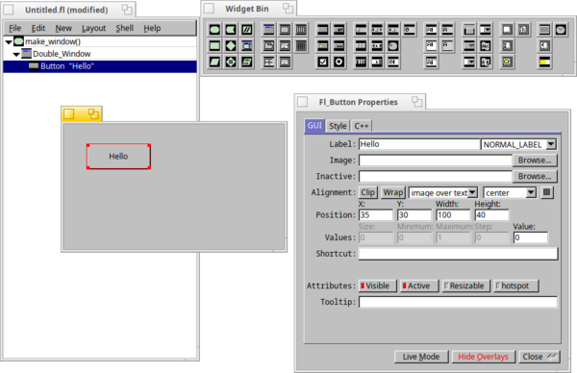Click the Live Mode button
Screen dimensions: 577x373
point(421,357)
